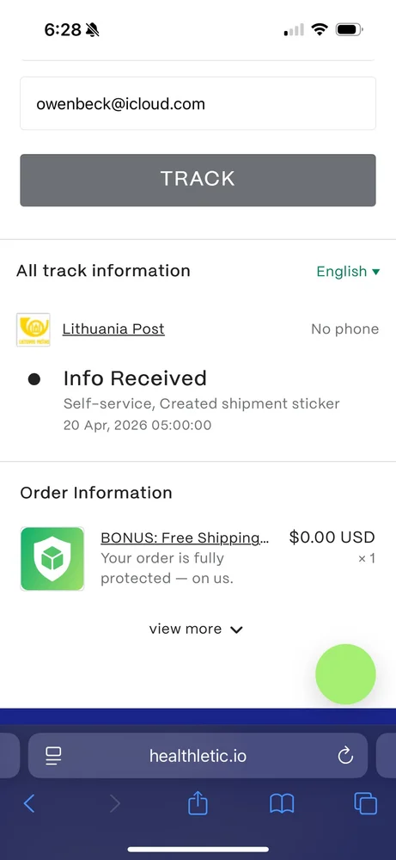The width and height of the screenshot is (396, 860).
Task: Focus the email field with owenbeck@icloud.com
Action: click(198, 104)
